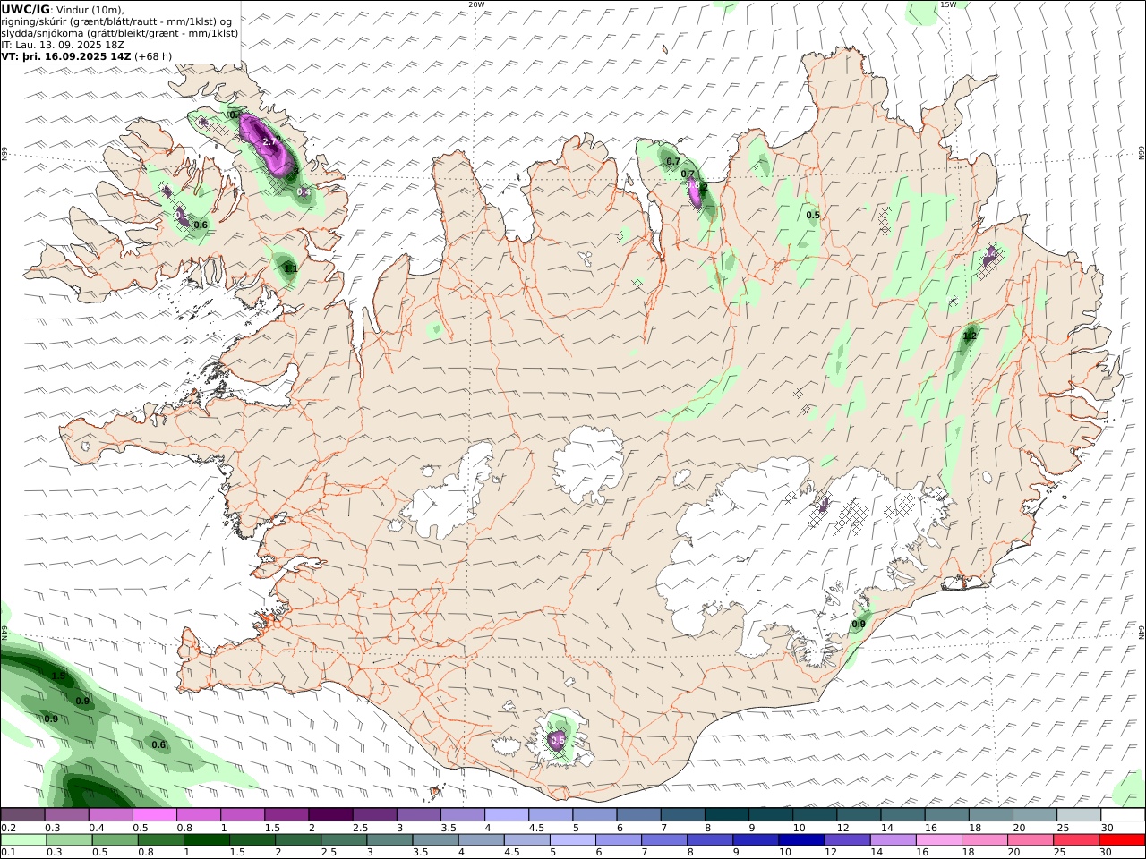Click the '0.6' value in the Westfjords
Image resolution: width=1146 pixels, height=859 pixels.
click(201, 225)
